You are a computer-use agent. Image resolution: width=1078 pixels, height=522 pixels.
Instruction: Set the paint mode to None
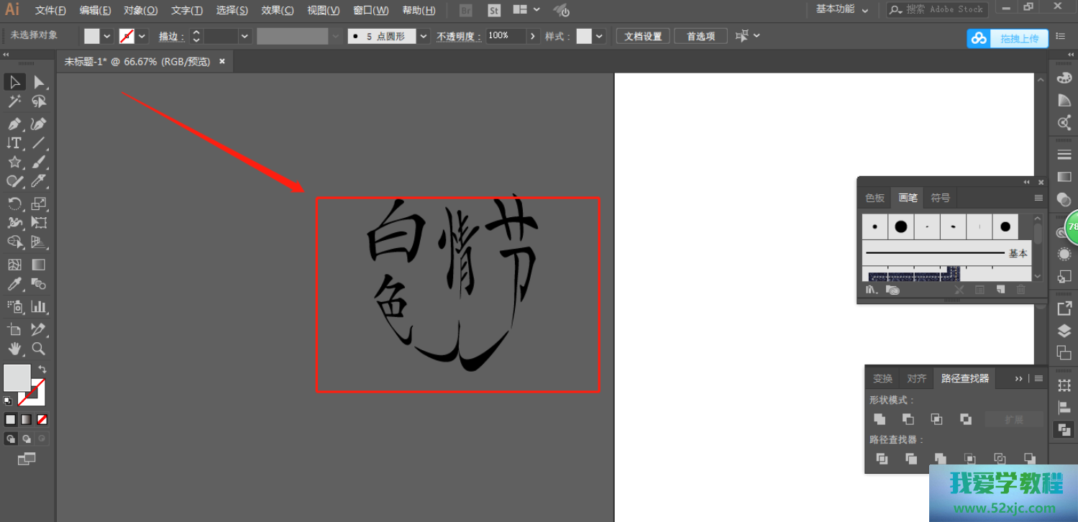[42, 419]
